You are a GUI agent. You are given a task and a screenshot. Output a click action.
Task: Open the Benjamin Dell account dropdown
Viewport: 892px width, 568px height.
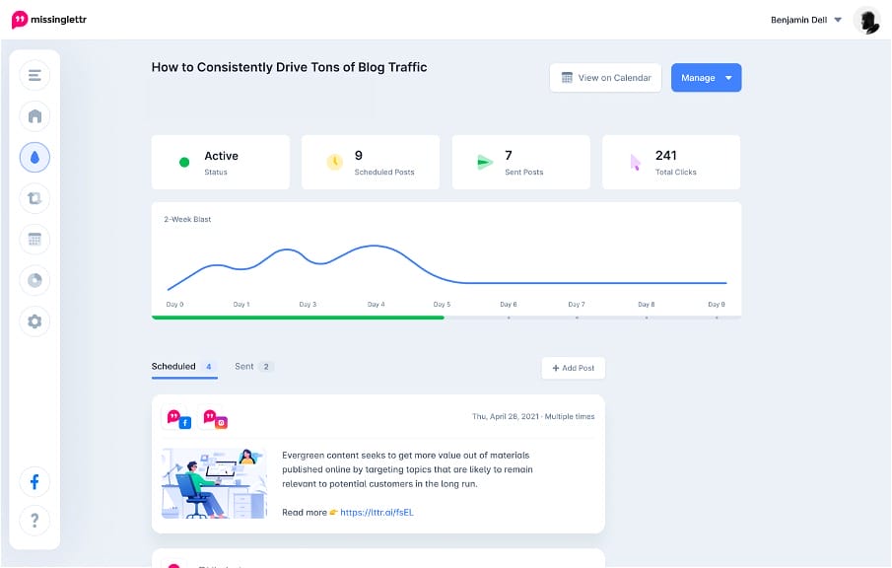(x=806, y=20)
